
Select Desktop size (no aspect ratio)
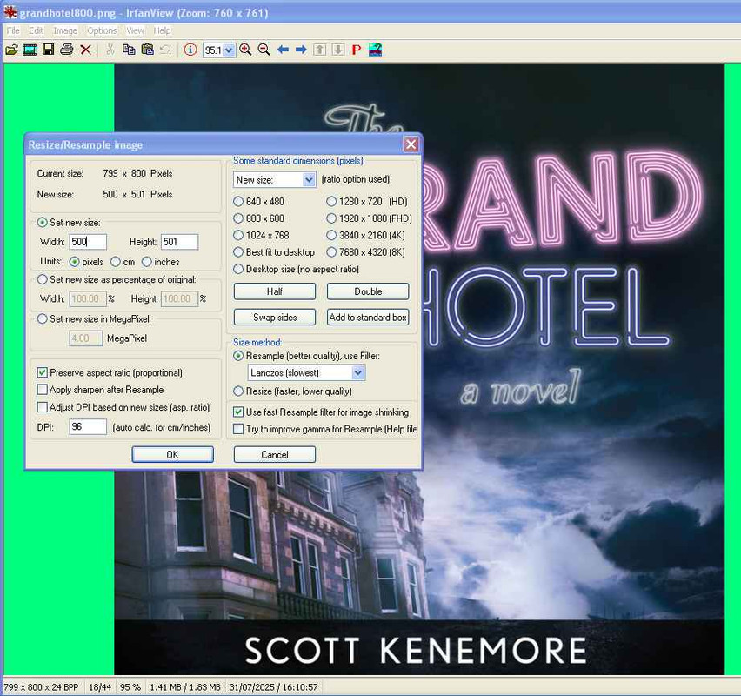coord(238,269)
